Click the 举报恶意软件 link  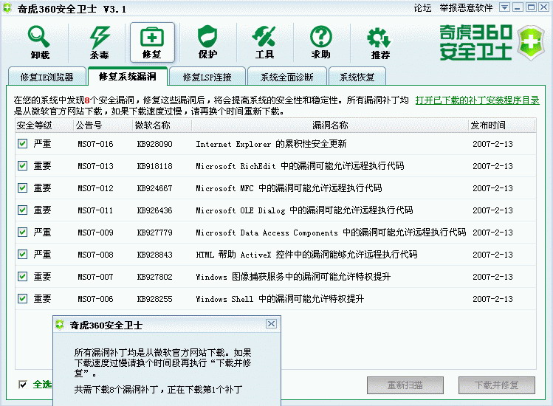(466, 8)
